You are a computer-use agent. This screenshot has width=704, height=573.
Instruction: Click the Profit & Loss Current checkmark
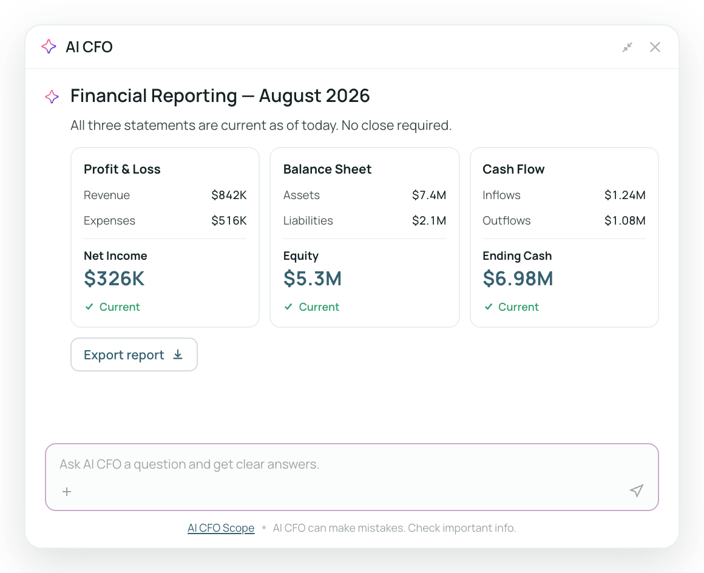tap(89, 307)
